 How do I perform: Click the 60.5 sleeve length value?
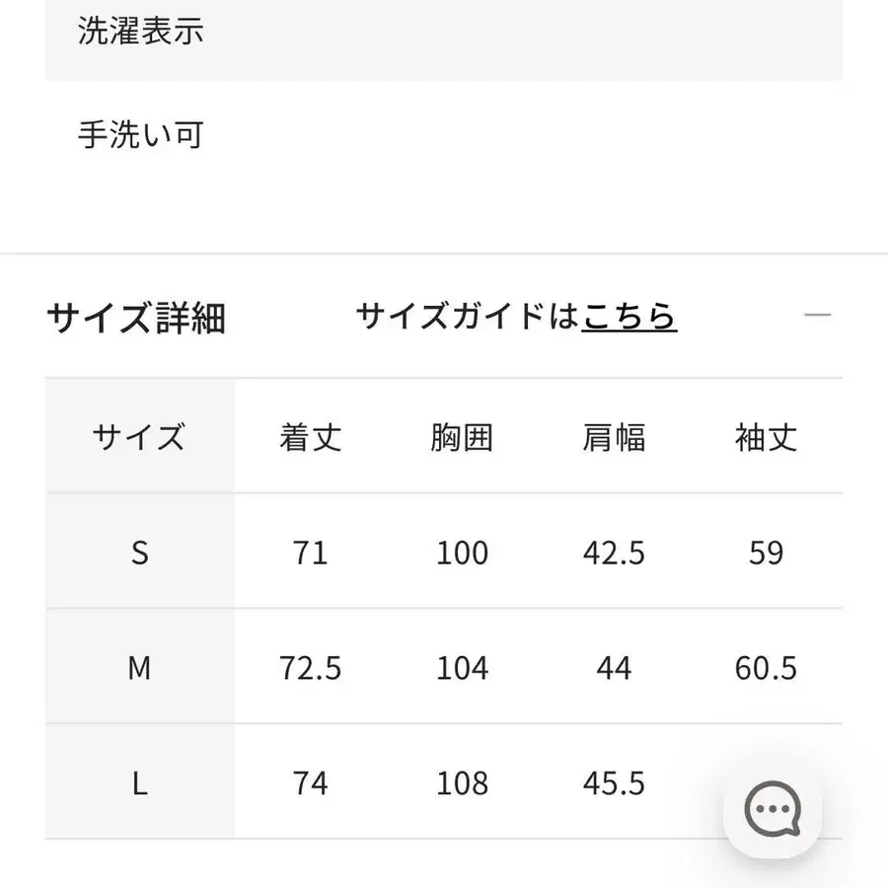point(766,668)
